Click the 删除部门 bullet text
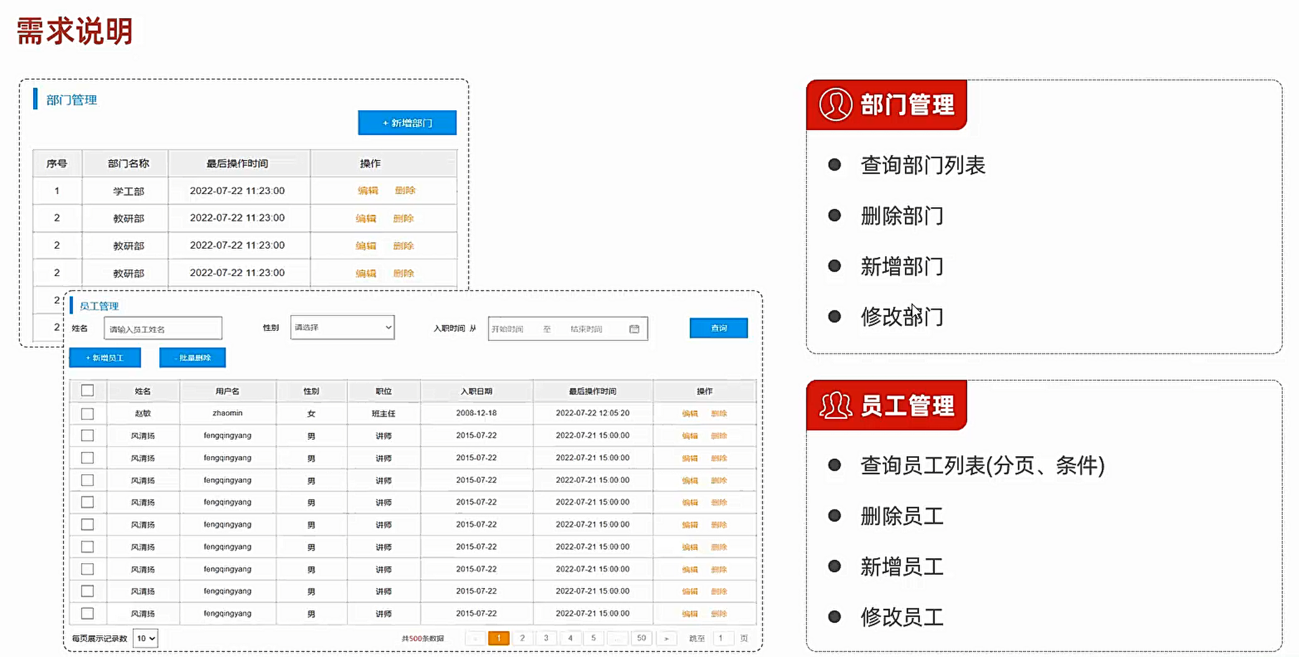This screenshot has width=1299, height=657. (902, 216)
